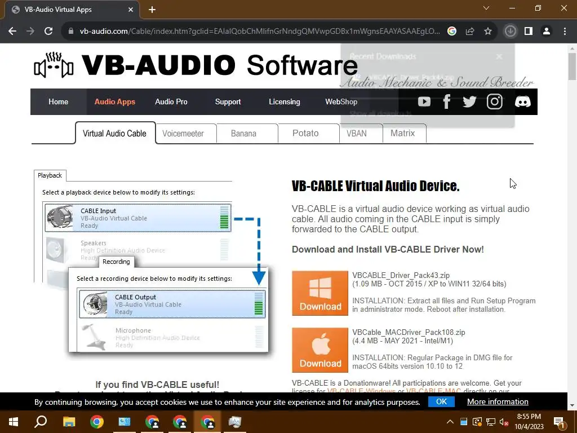The height and width of the screenshot is (433, 577).
Task: Download the Mac VBCable driver pack
Action: tap(320, 350)
